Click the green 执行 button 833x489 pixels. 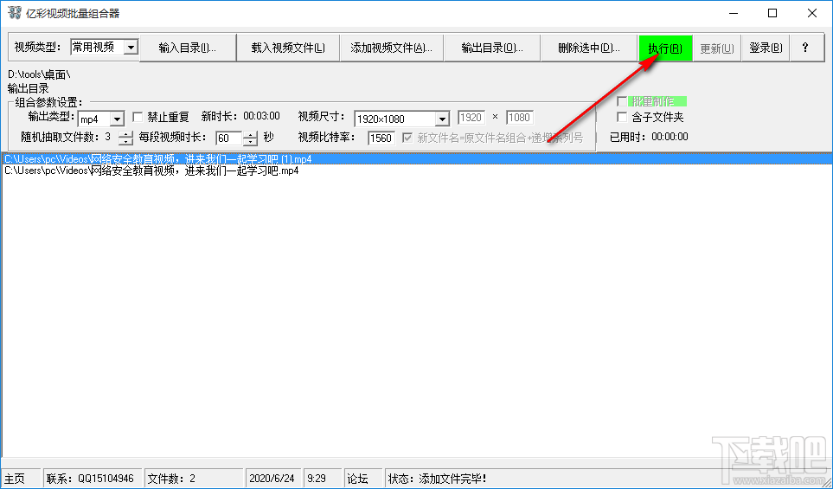[665, 48]
